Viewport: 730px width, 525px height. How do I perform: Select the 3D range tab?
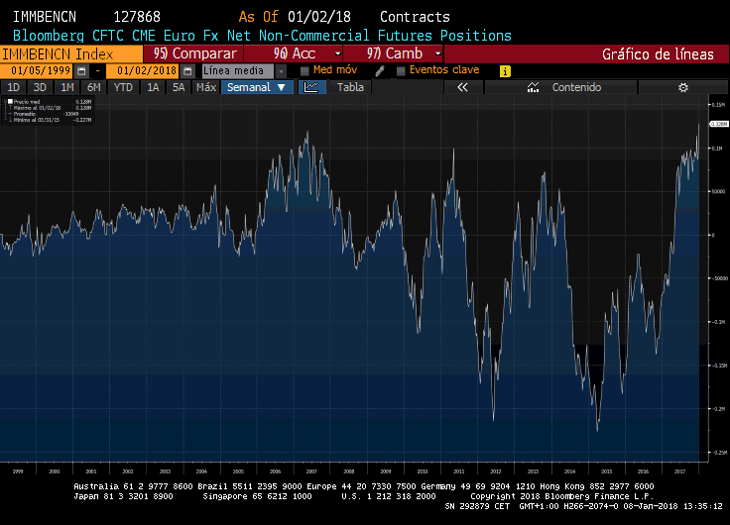40,87
